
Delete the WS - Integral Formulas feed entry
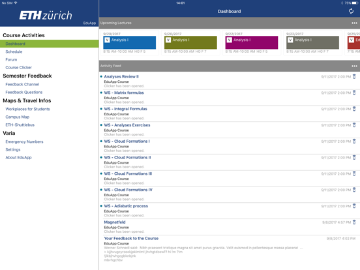(354, 109)
